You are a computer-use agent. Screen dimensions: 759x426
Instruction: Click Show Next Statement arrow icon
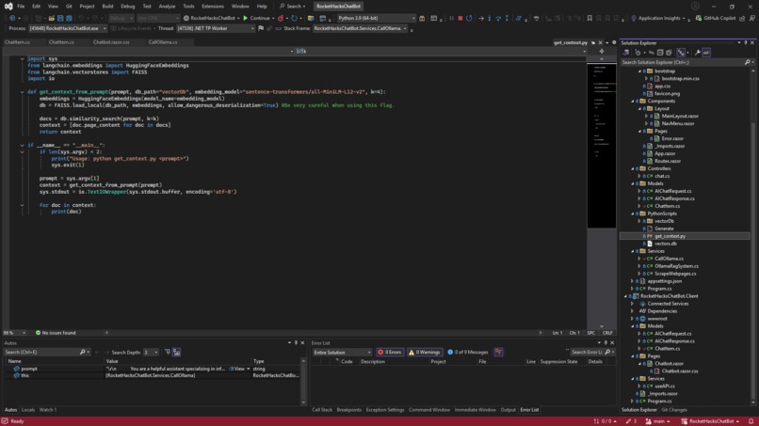click(480, 18)
